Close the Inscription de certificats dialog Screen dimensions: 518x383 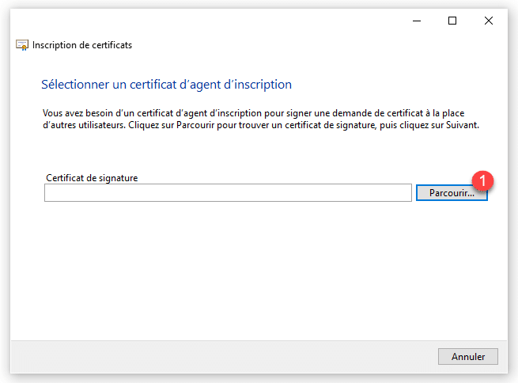[x=488, y=21]
